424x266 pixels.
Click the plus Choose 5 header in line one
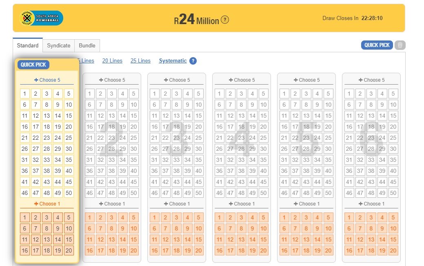pos(47,80)
